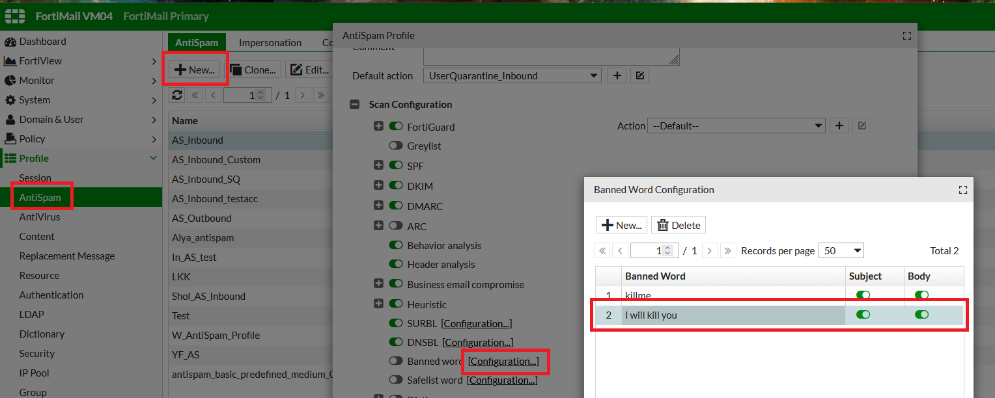Image resolution: width=995 pixels, height=398 pixels.
Task: Toggle the ARC switch
Action: point(396,226)
